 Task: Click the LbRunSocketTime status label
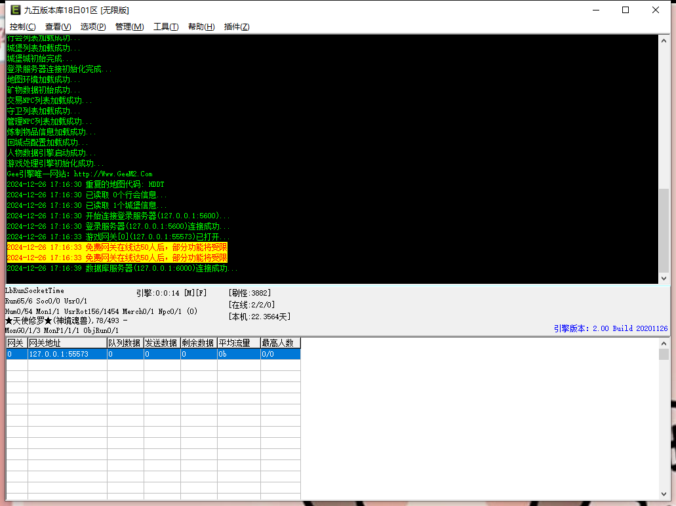[x=35, y=290]
